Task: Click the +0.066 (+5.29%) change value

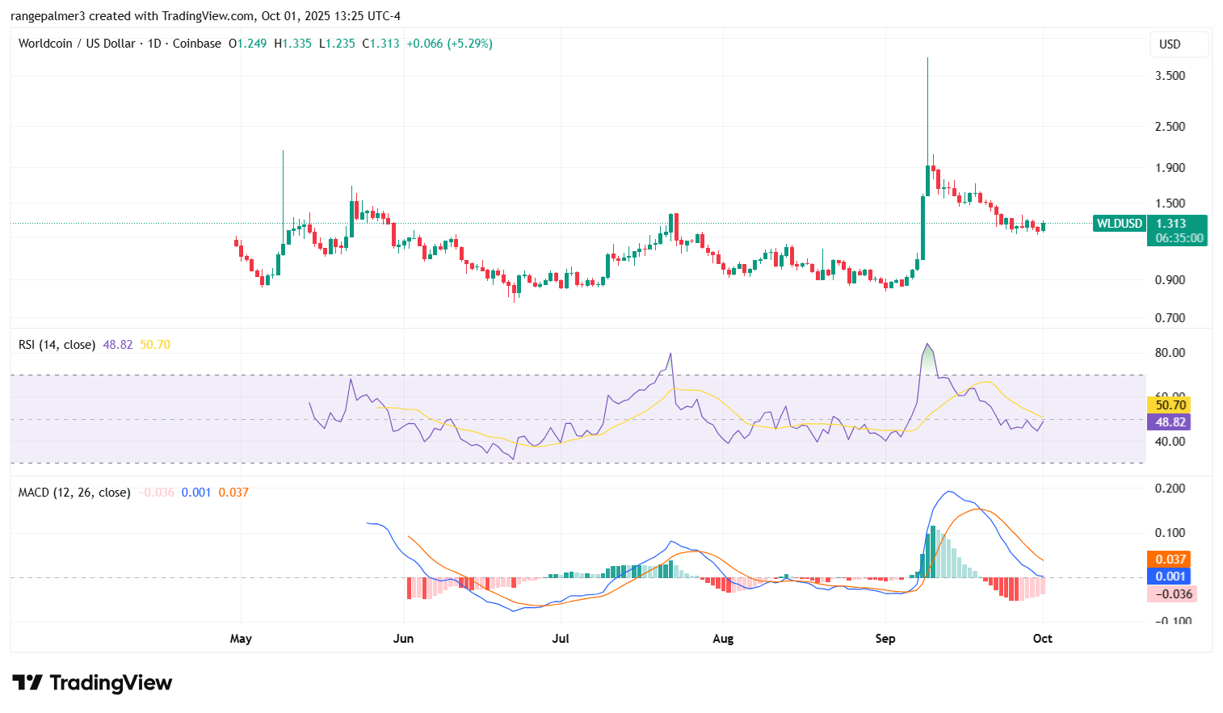Action: 451,44
